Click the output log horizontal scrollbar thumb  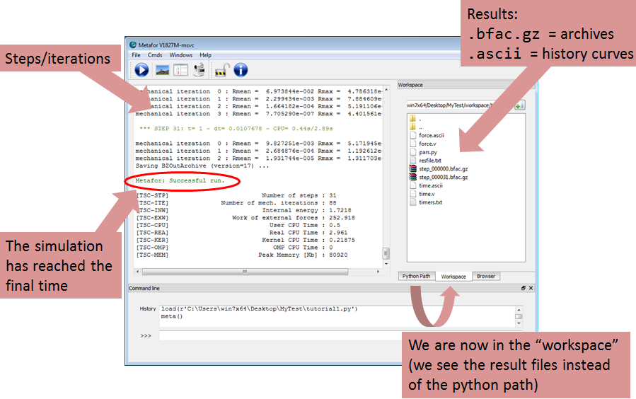(x=245, y=271)
